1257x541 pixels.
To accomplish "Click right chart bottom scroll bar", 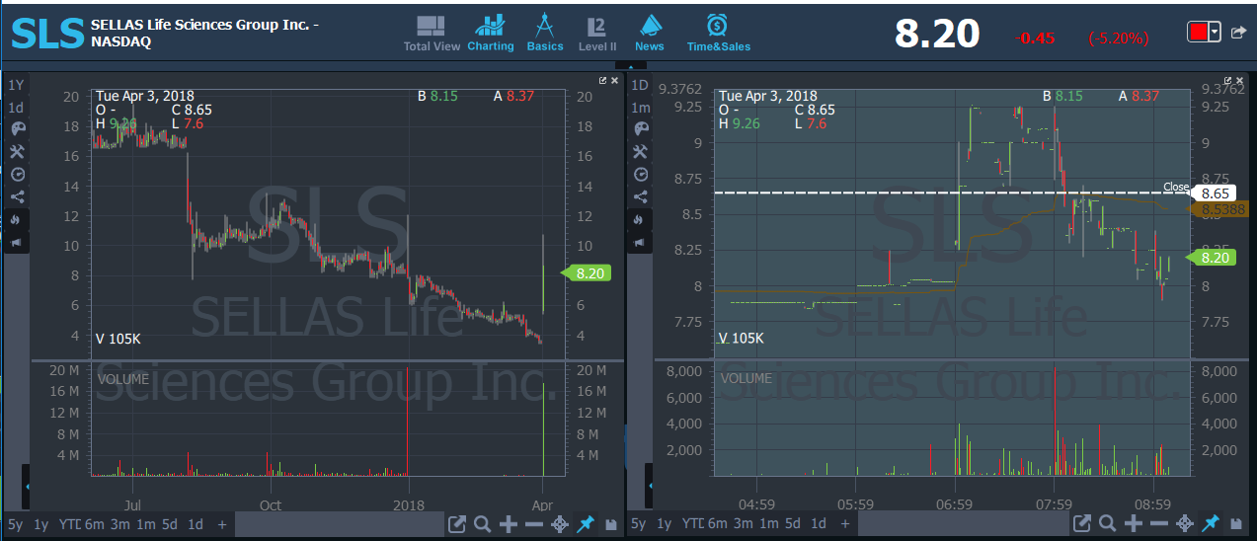I will coord(963,524).
